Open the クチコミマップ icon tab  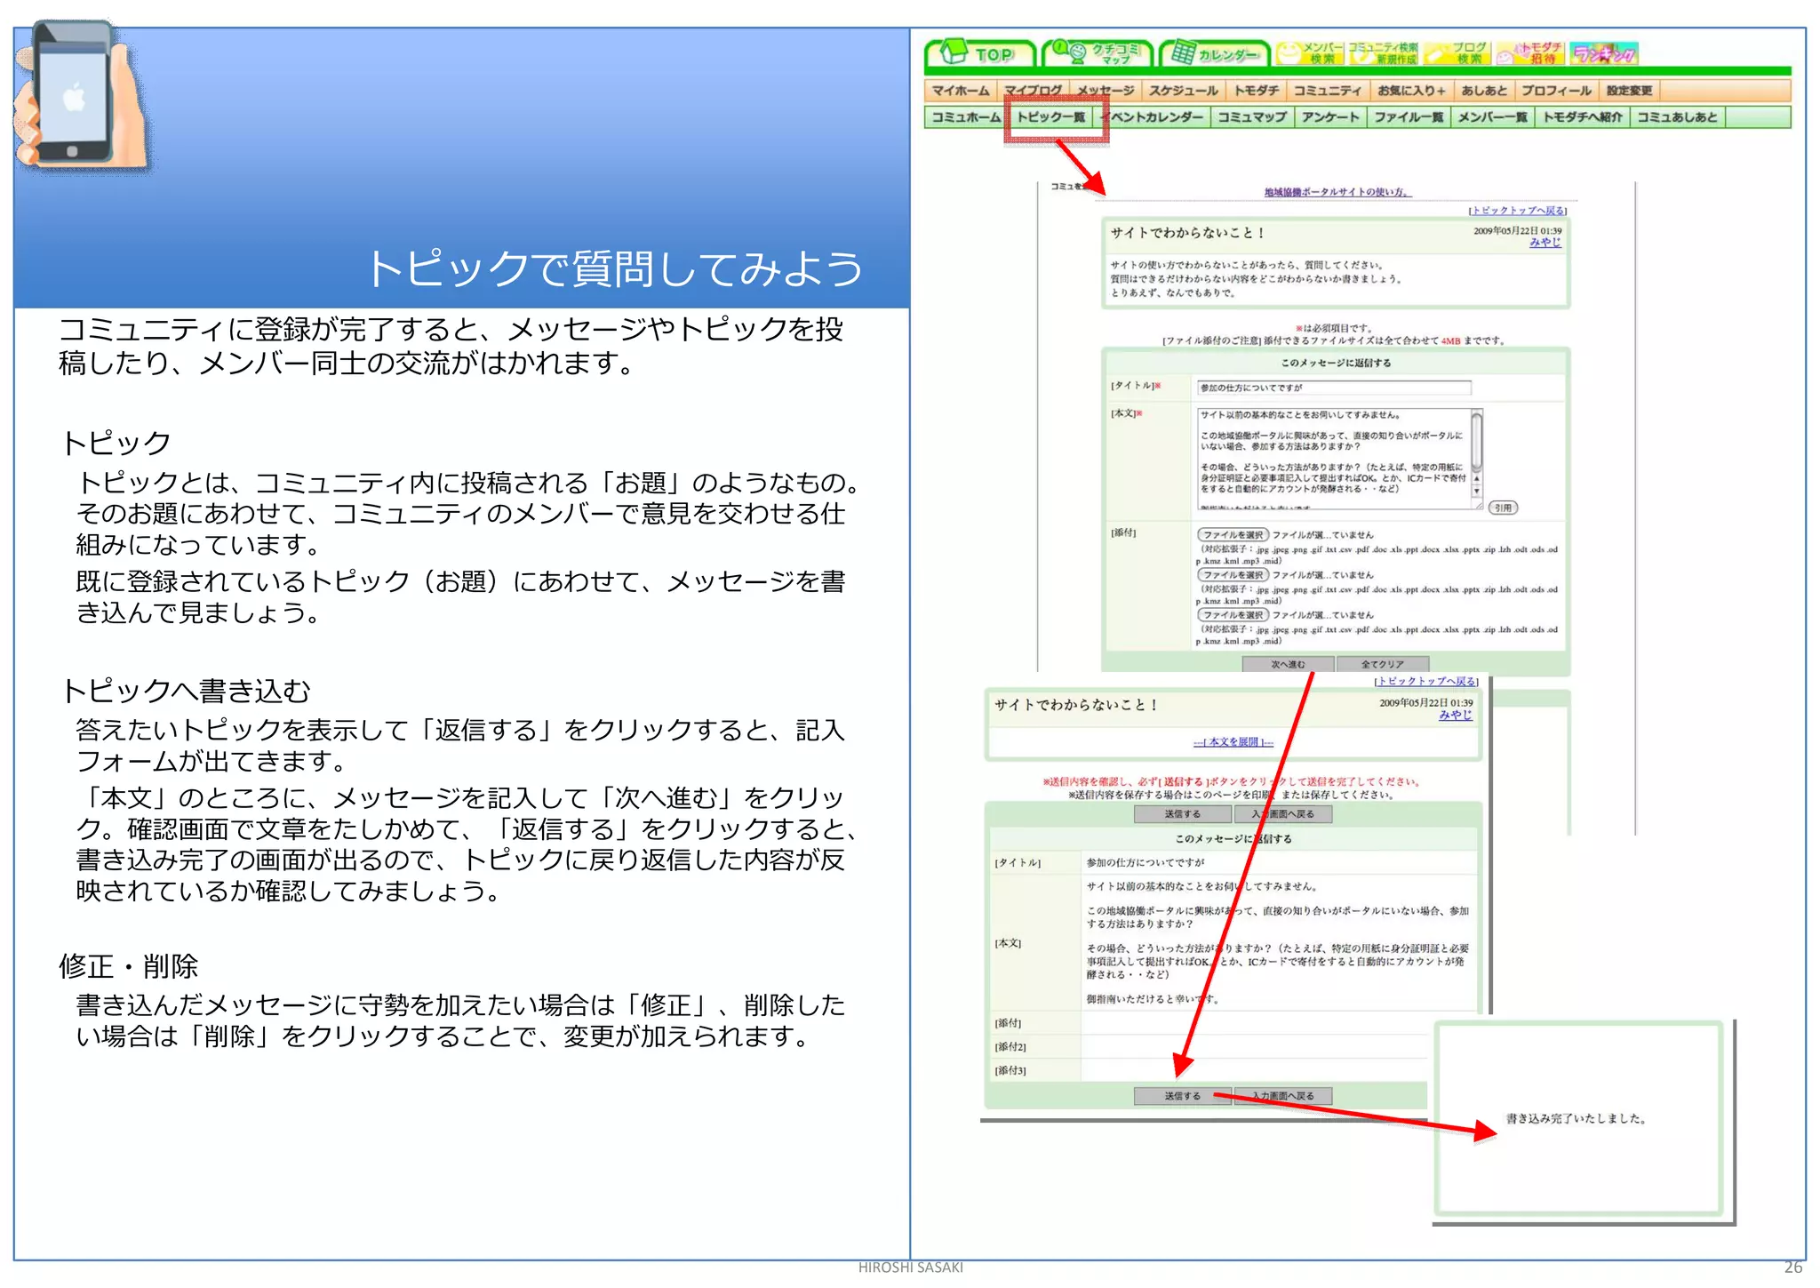pos(1098,53)
